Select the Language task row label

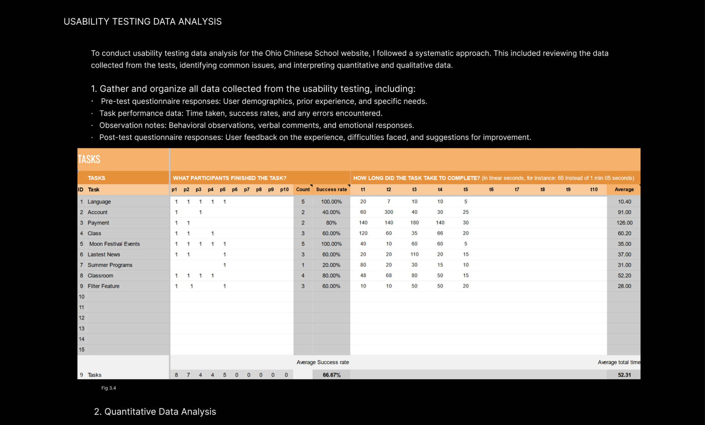click(99, 202)
